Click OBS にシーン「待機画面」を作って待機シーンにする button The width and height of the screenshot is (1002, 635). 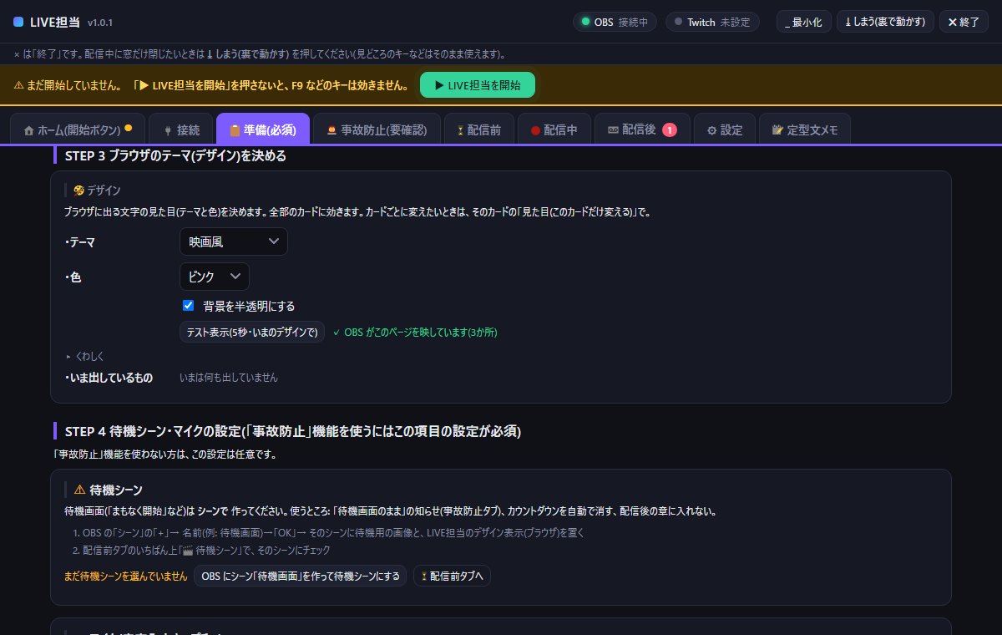[301, 576]
